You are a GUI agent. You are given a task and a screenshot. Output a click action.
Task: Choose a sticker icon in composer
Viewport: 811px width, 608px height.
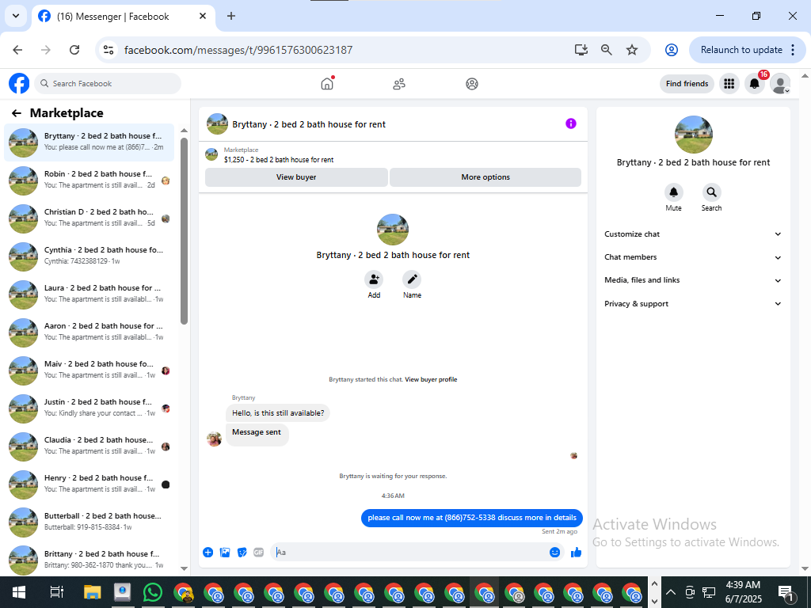pos(242,552)
